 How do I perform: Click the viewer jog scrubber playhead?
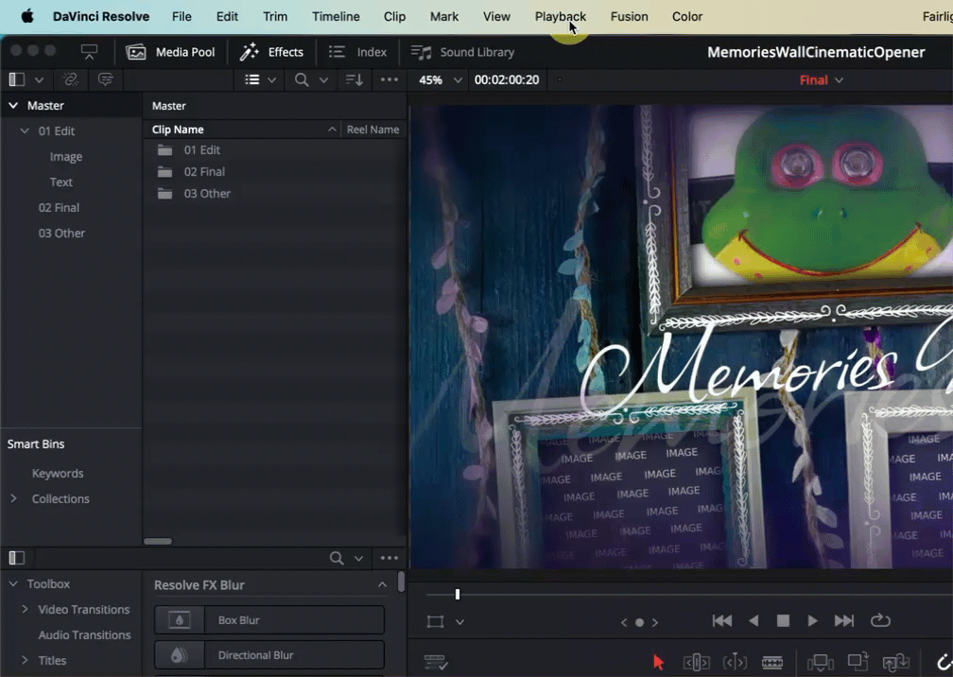point(458,594)
